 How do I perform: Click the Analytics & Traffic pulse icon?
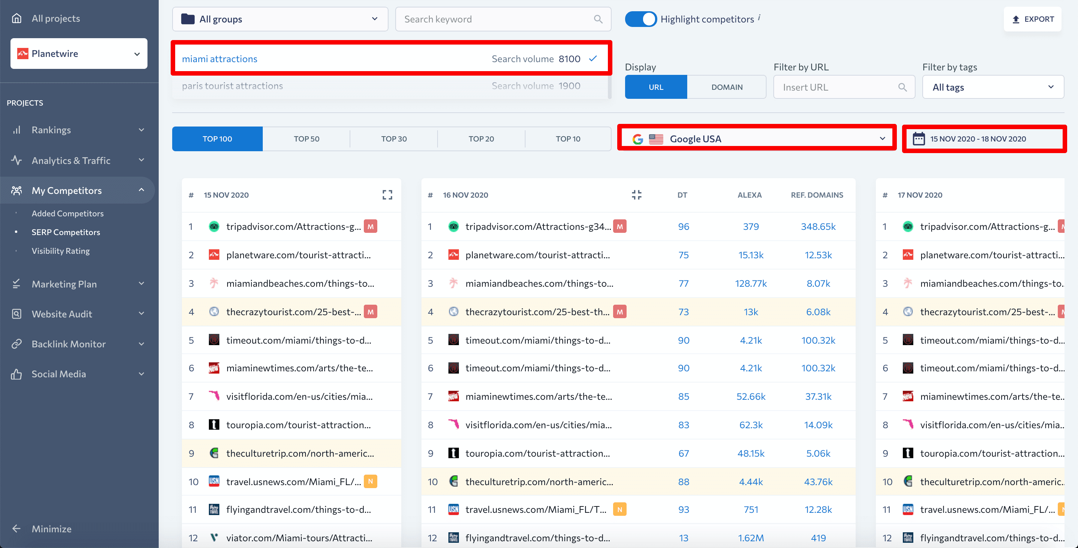16,160
